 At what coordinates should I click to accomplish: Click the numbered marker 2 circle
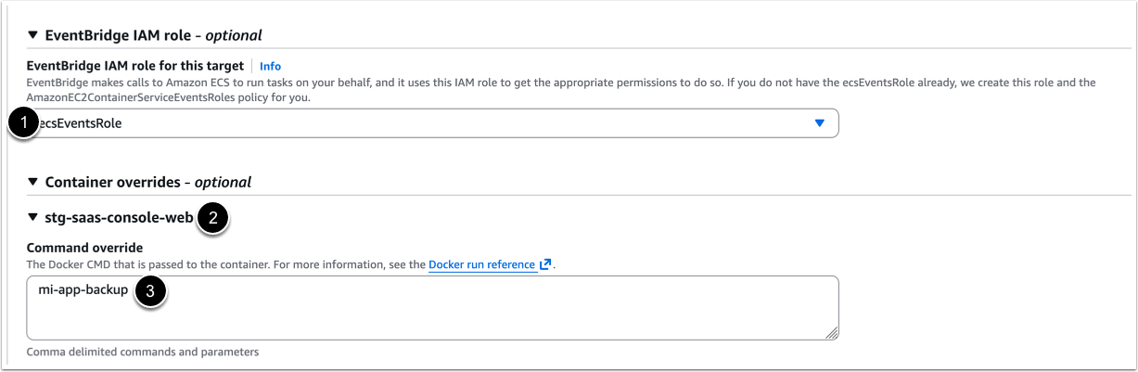[214, 219]
